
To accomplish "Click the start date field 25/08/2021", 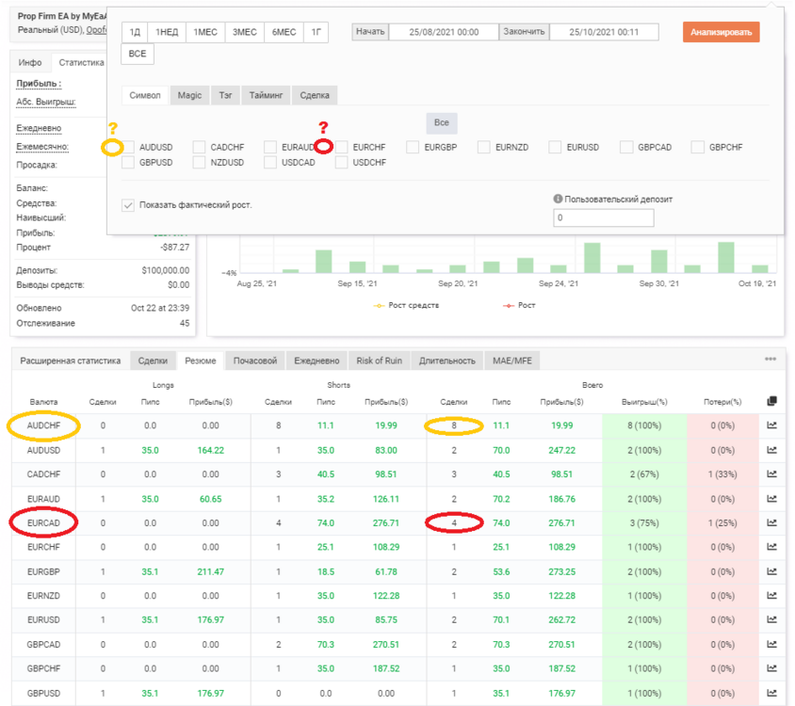I will (x=444, y=32).
